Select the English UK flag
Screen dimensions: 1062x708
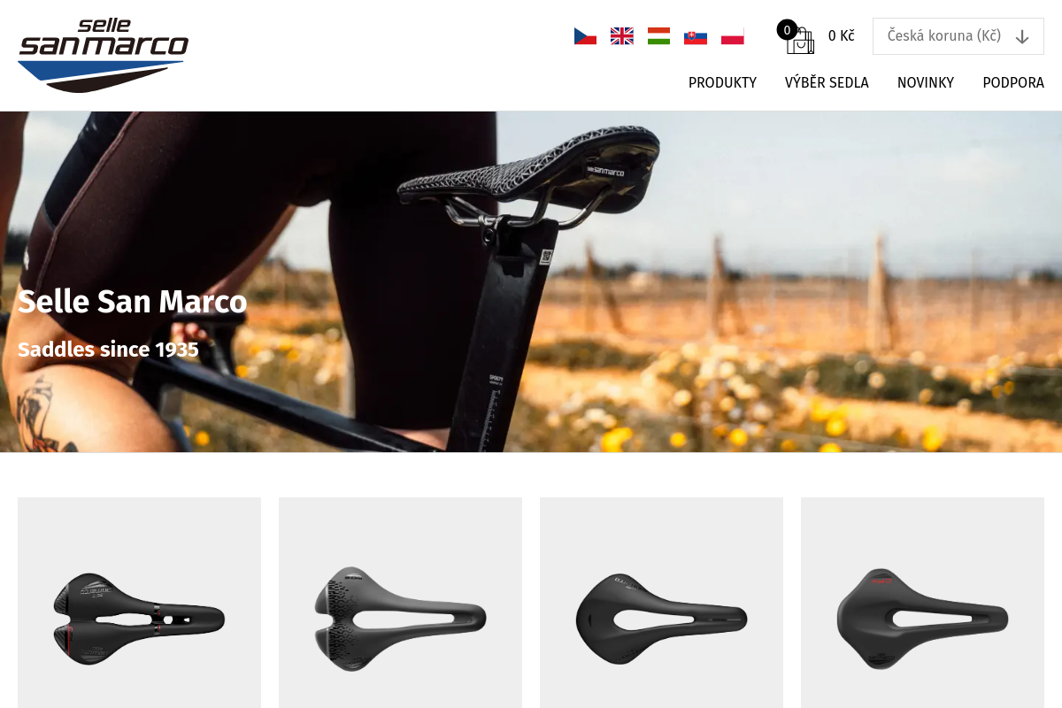coord(622,36)
